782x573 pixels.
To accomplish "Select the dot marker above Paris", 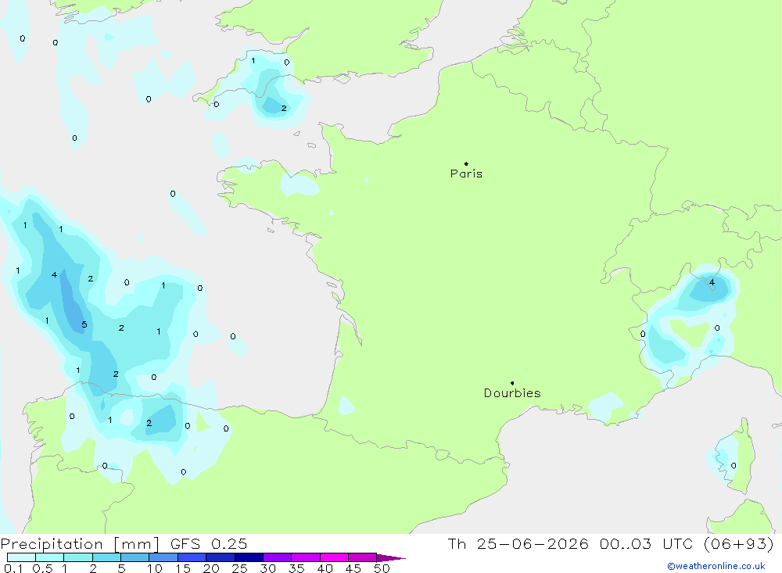I will click(x=466, y=163).
